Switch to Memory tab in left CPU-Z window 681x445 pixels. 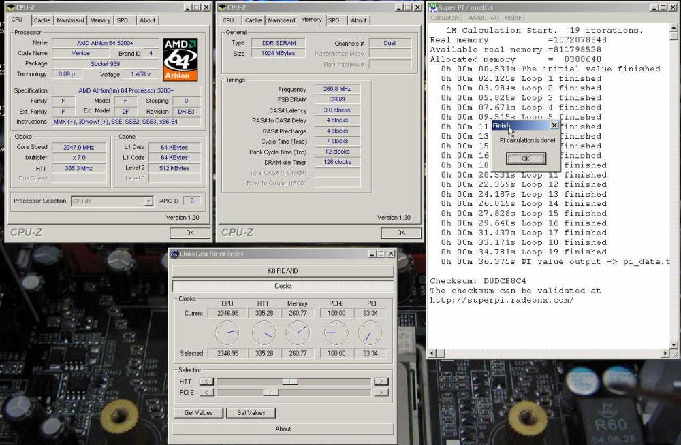[100, 20]
